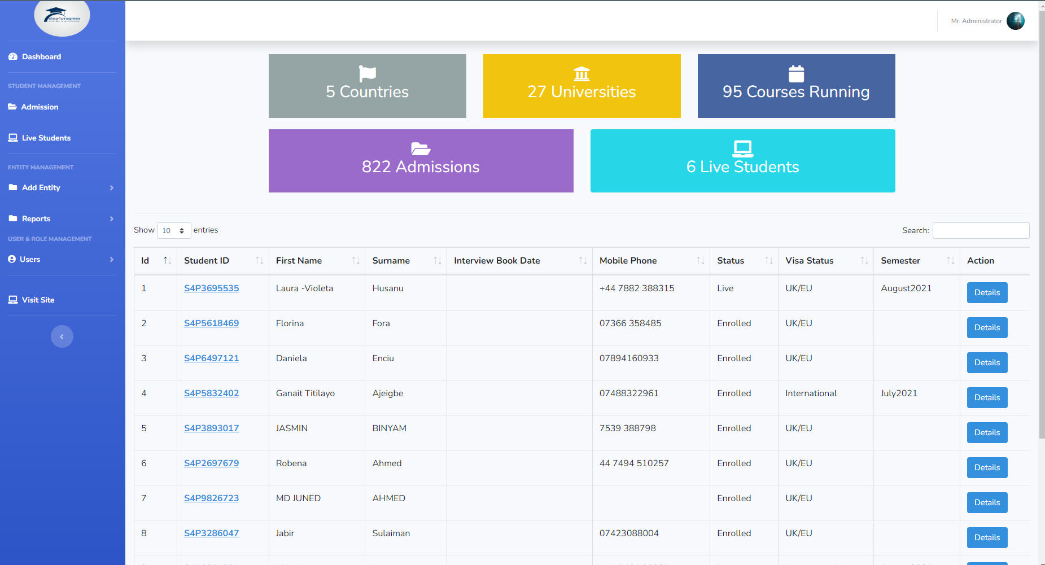The height and width of the screenshot is (565, 1045).
Task: Click the Add Entity folder icon
Action: [13, 187]
